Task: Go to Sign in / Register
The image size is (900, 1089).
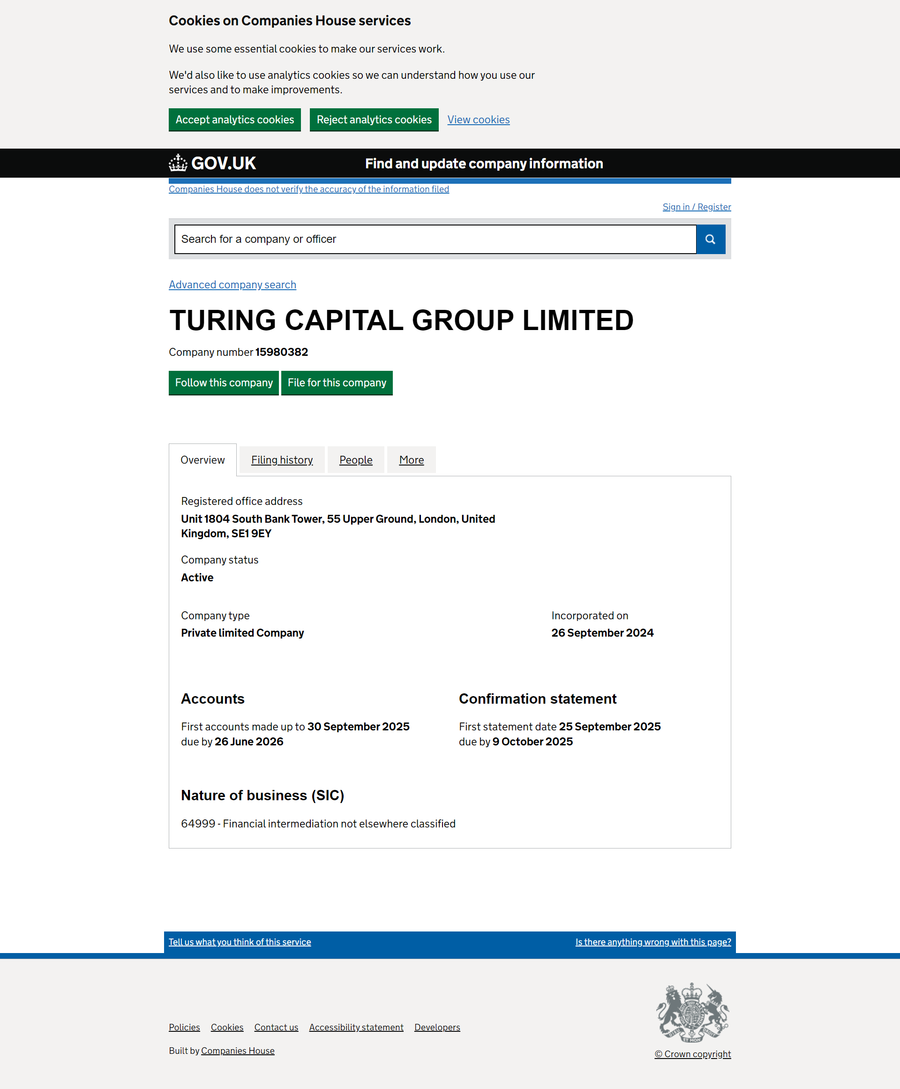Action: (x=697, y=207)
